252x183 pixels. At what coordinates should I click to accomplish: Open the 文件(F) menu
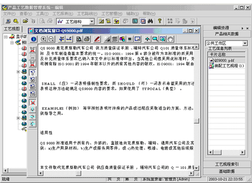click(x=9, y=14)
